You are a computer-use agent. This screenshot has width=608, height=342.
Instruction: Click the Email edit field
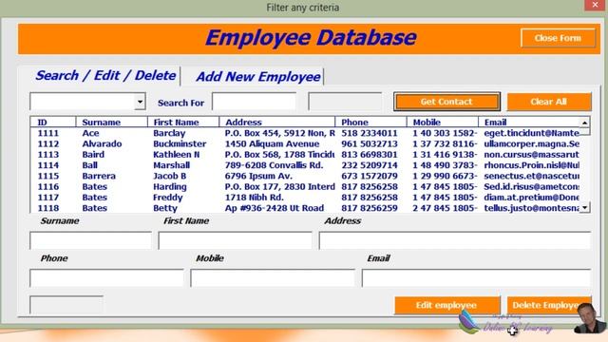pyautogui.click(x=477, y=278)
